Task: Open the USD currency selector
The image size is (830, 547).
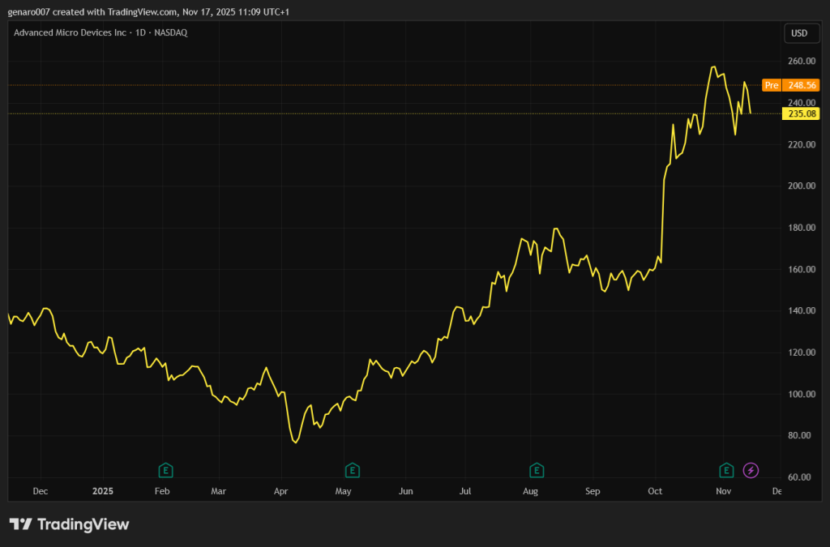Action: [x=798, y=33]
